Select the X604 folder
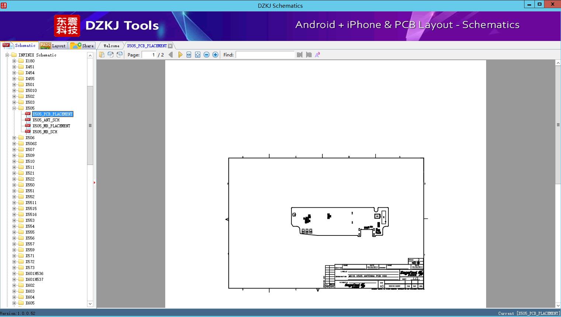561x317 pixels. (x=30, y=297)
